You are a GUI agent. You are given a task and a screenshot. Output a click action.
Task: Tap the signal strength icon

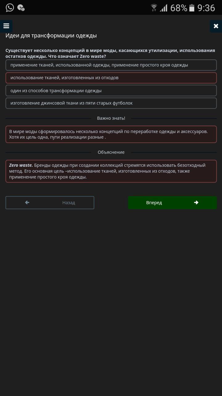163,8
